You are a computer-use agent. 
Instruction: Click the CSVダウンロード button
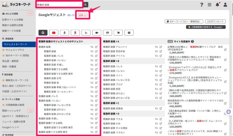coord(215,21)
